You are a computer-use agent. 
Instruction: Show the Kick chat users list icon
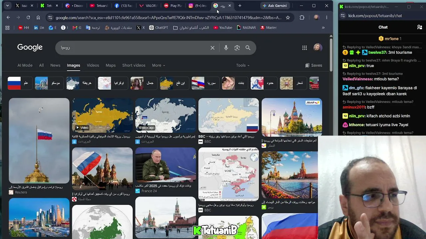(419, 27)
